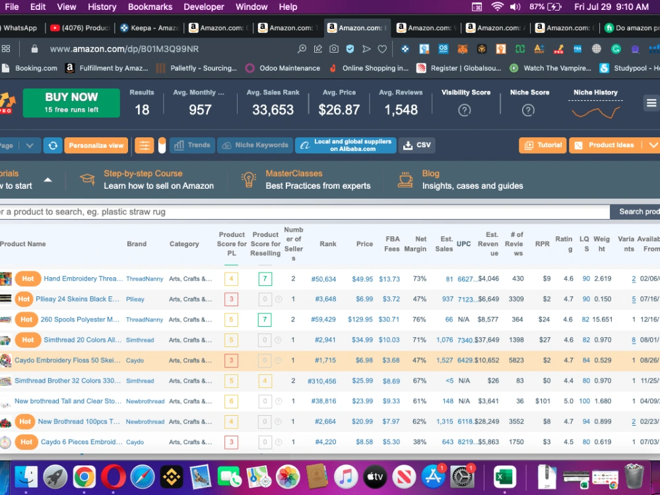Click the product search input field

pyautogui.click(x=304, y=212)
